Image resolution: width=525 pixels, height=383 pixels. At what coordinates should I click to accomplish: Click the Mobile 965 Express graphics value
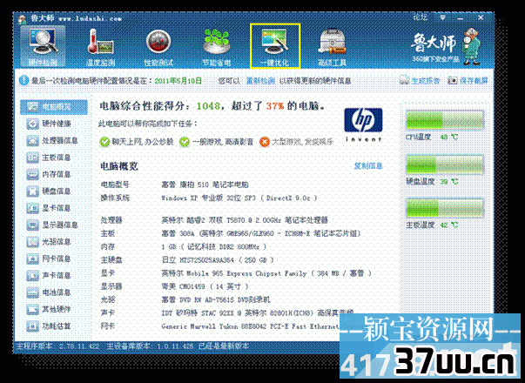pyautogui.click(x=266, y=273)
